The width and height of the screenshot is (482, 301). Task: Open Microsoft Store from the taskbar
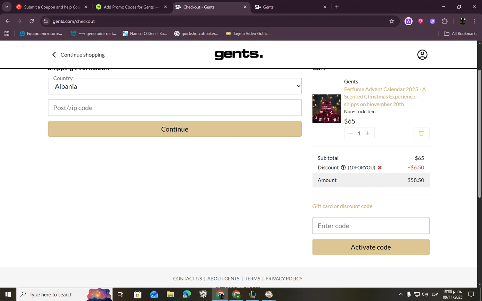(138, 294)
